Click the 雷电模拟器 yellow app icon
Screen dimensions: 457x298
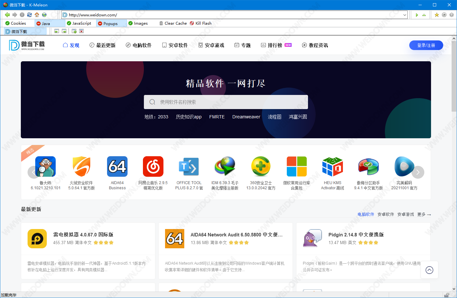[37, 239]
